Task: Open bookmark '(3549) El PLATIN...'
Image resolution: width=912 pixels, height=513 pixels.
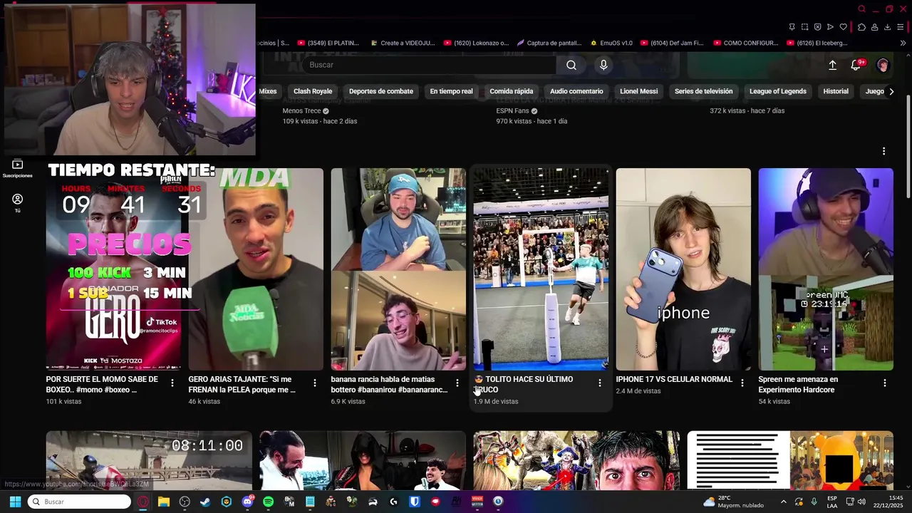Action: [x=330, y=43]
